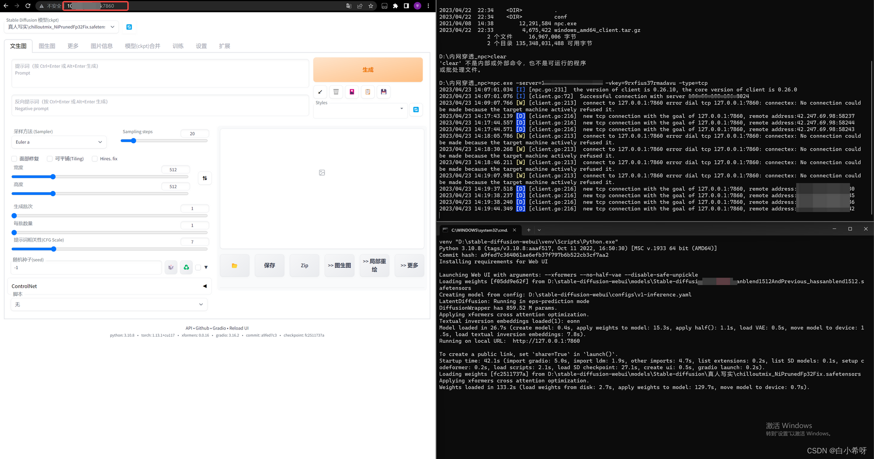Viewport: 874px width, 459px height.
Task: Adjust the Sampling steps slider
Action: click(164, 141)
